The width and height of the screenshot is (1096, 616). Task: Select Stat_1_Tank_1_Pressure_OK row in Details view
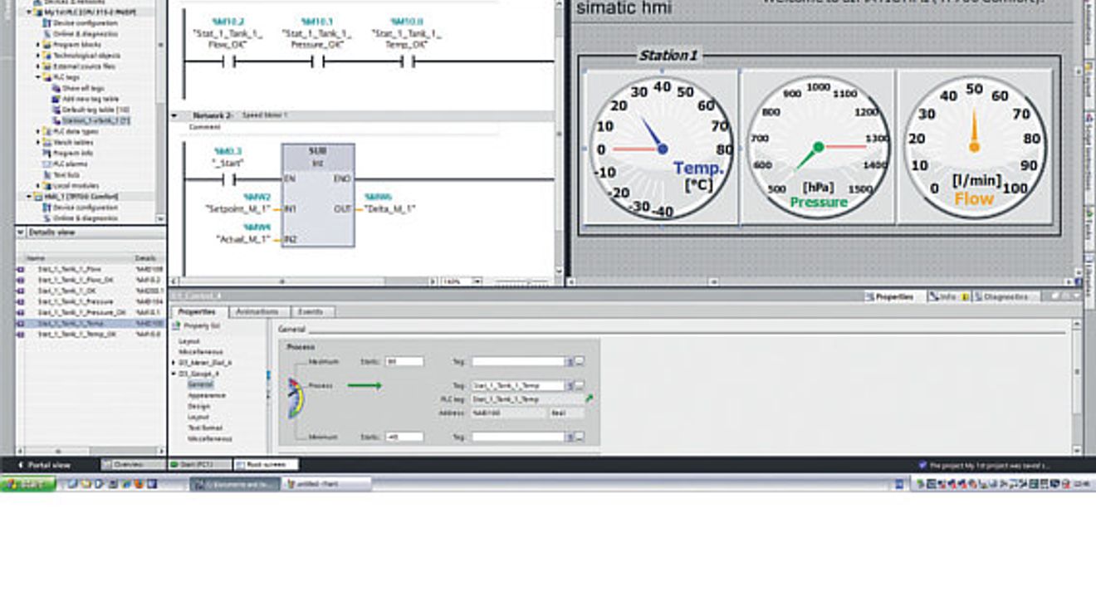90,312
